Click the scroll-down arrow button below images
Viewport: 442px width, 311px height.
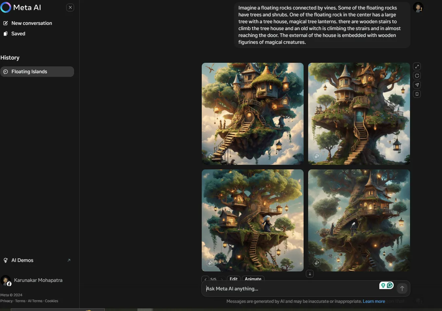310,274
